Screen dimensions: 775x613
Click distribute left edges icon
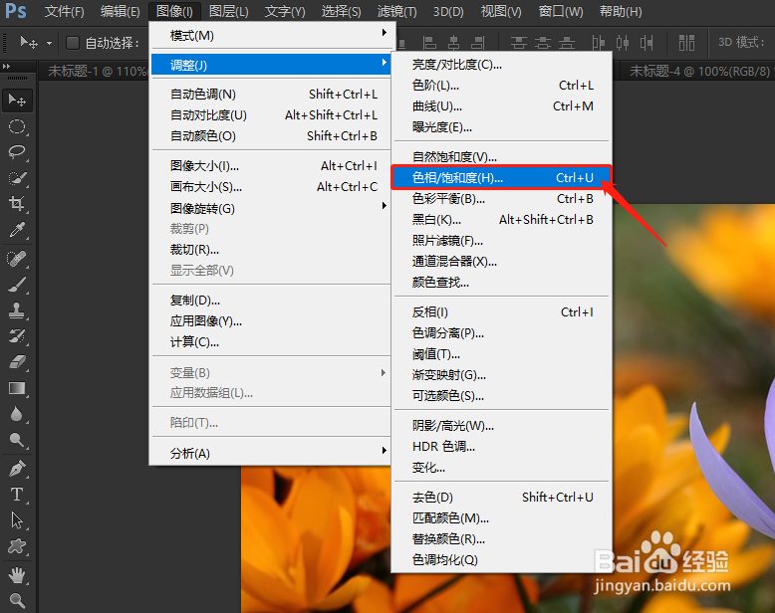tap(599, 43)
